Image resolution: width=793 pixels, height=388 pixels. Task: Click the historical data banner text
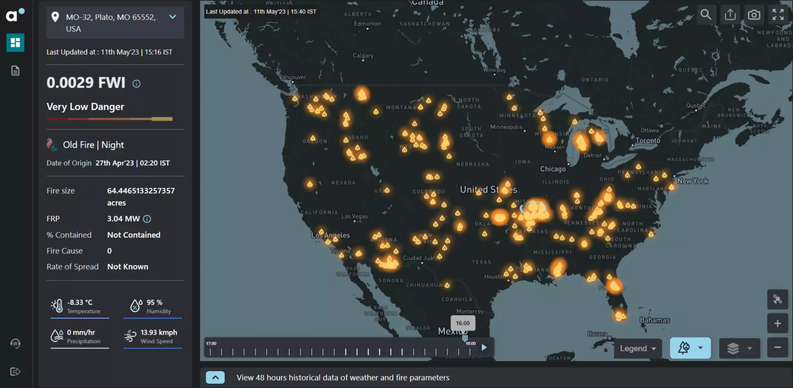[343, 378]
